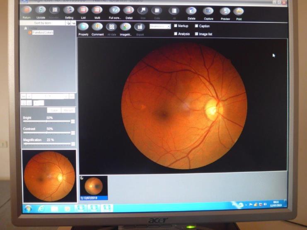The height and width of the screenshot is (230, 307).
Task: Click the third eye-icon taskbar application button
Action: coord(107,208)
